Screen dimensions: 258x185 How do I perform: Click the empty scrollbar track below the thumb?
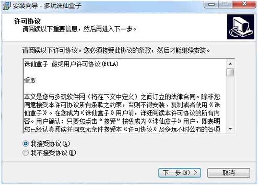point(230,101)
